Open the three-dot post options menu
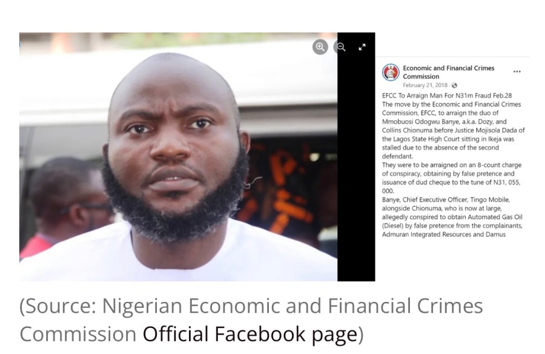The height and width of the screenshot is (354, 545). (517, 71)
